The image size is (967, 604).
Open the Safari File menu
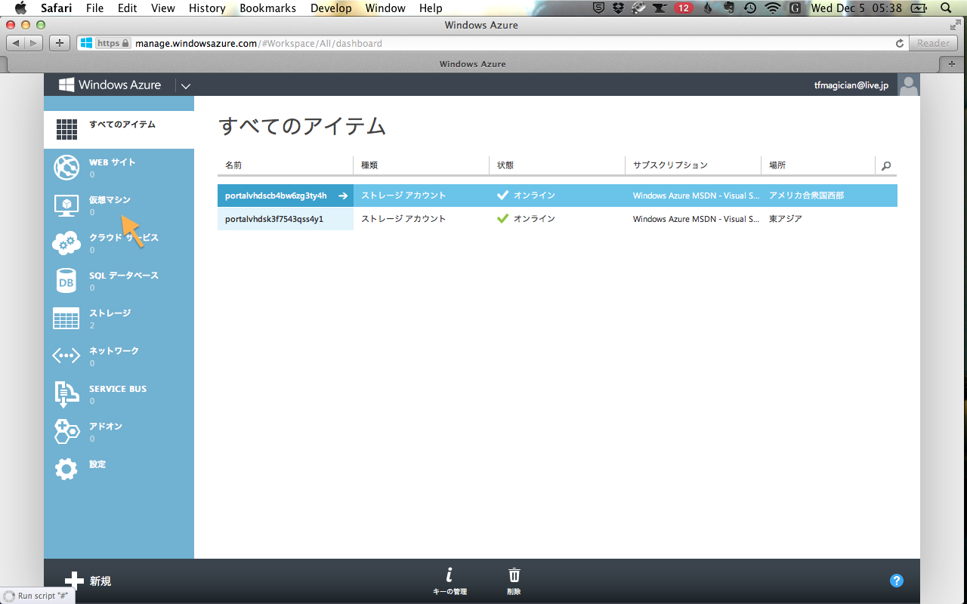(95, 8)
